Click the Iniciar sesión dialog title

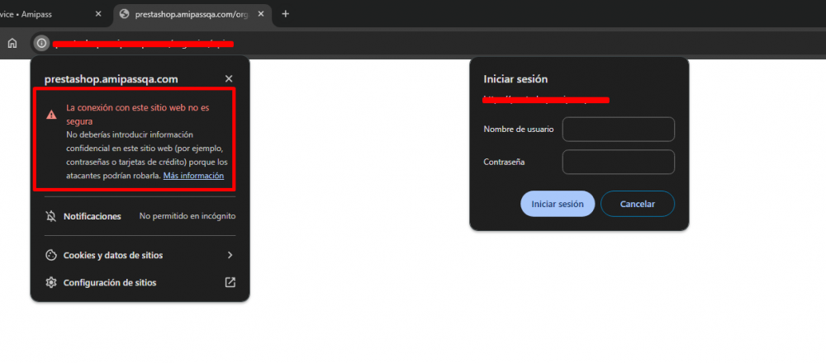pos(515,79)
